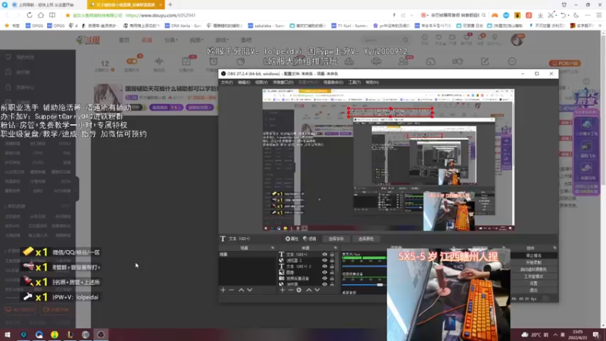Toggle visibility of 文本 (GDI+) source
The image size is (606, 341).
tap(325, 255)
